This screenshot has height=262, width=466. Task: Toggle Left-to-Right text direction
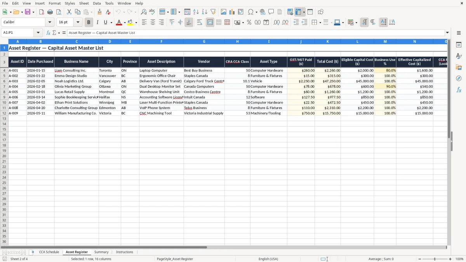364,23
